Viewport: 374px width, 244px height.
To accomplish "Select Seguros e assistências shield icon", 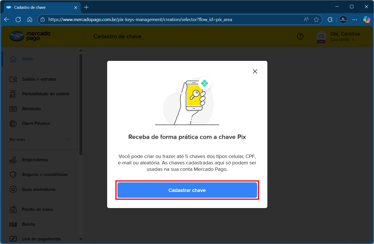I will 13,175.
